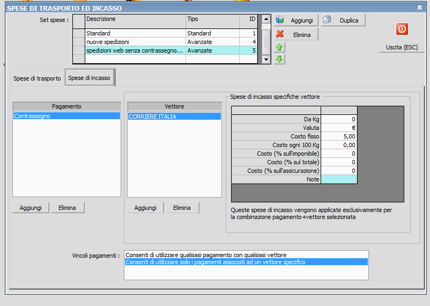430x306 pixels.
Task: Click the Da Kg value cell
Action: 339,119
